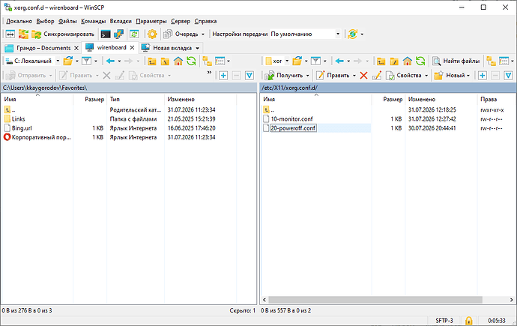Click the Получить download button
517x326 pixels.
coord(284,76)
